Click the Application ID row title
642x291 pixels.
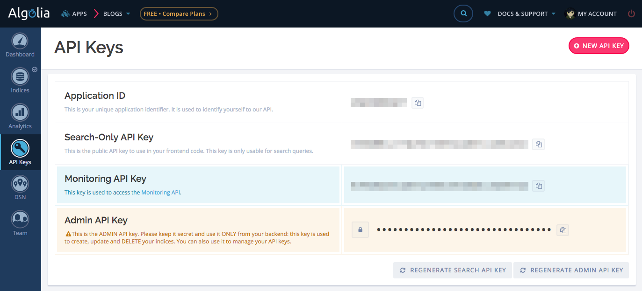coord(95,96)
